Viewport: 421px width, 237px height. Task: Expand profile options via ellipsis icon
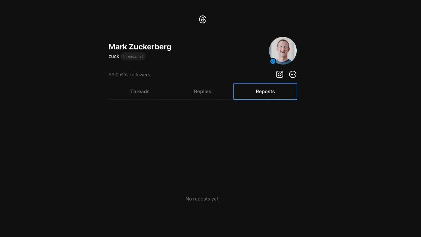(x=293, y=74)
